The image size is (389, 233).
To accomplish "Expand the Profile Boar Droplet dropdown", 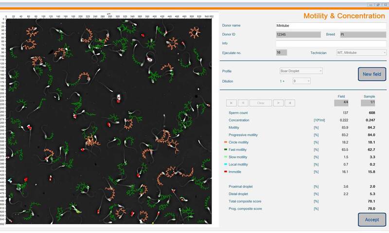I will tap(301, 71).
